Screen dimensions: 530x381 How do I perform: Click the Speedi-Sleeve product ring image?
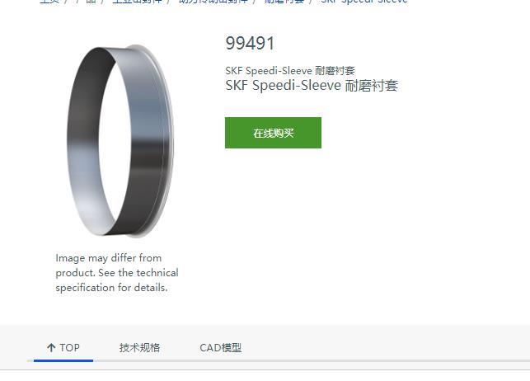coord(120,141)
